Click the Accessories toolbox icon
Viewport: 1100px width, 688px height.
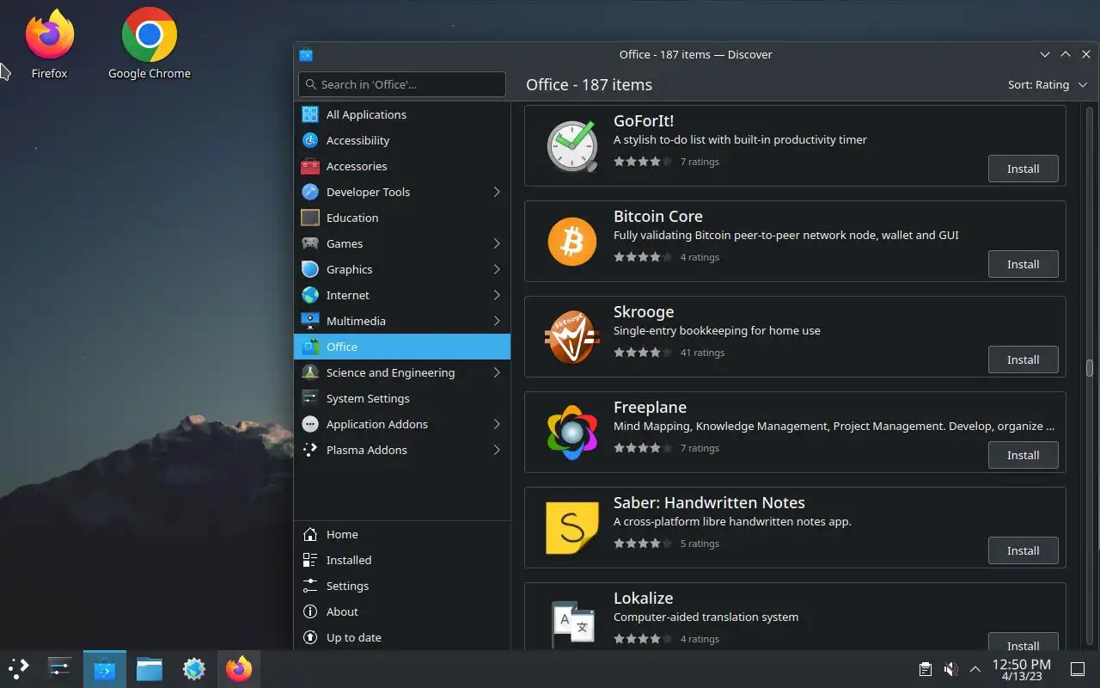point(310,166)
